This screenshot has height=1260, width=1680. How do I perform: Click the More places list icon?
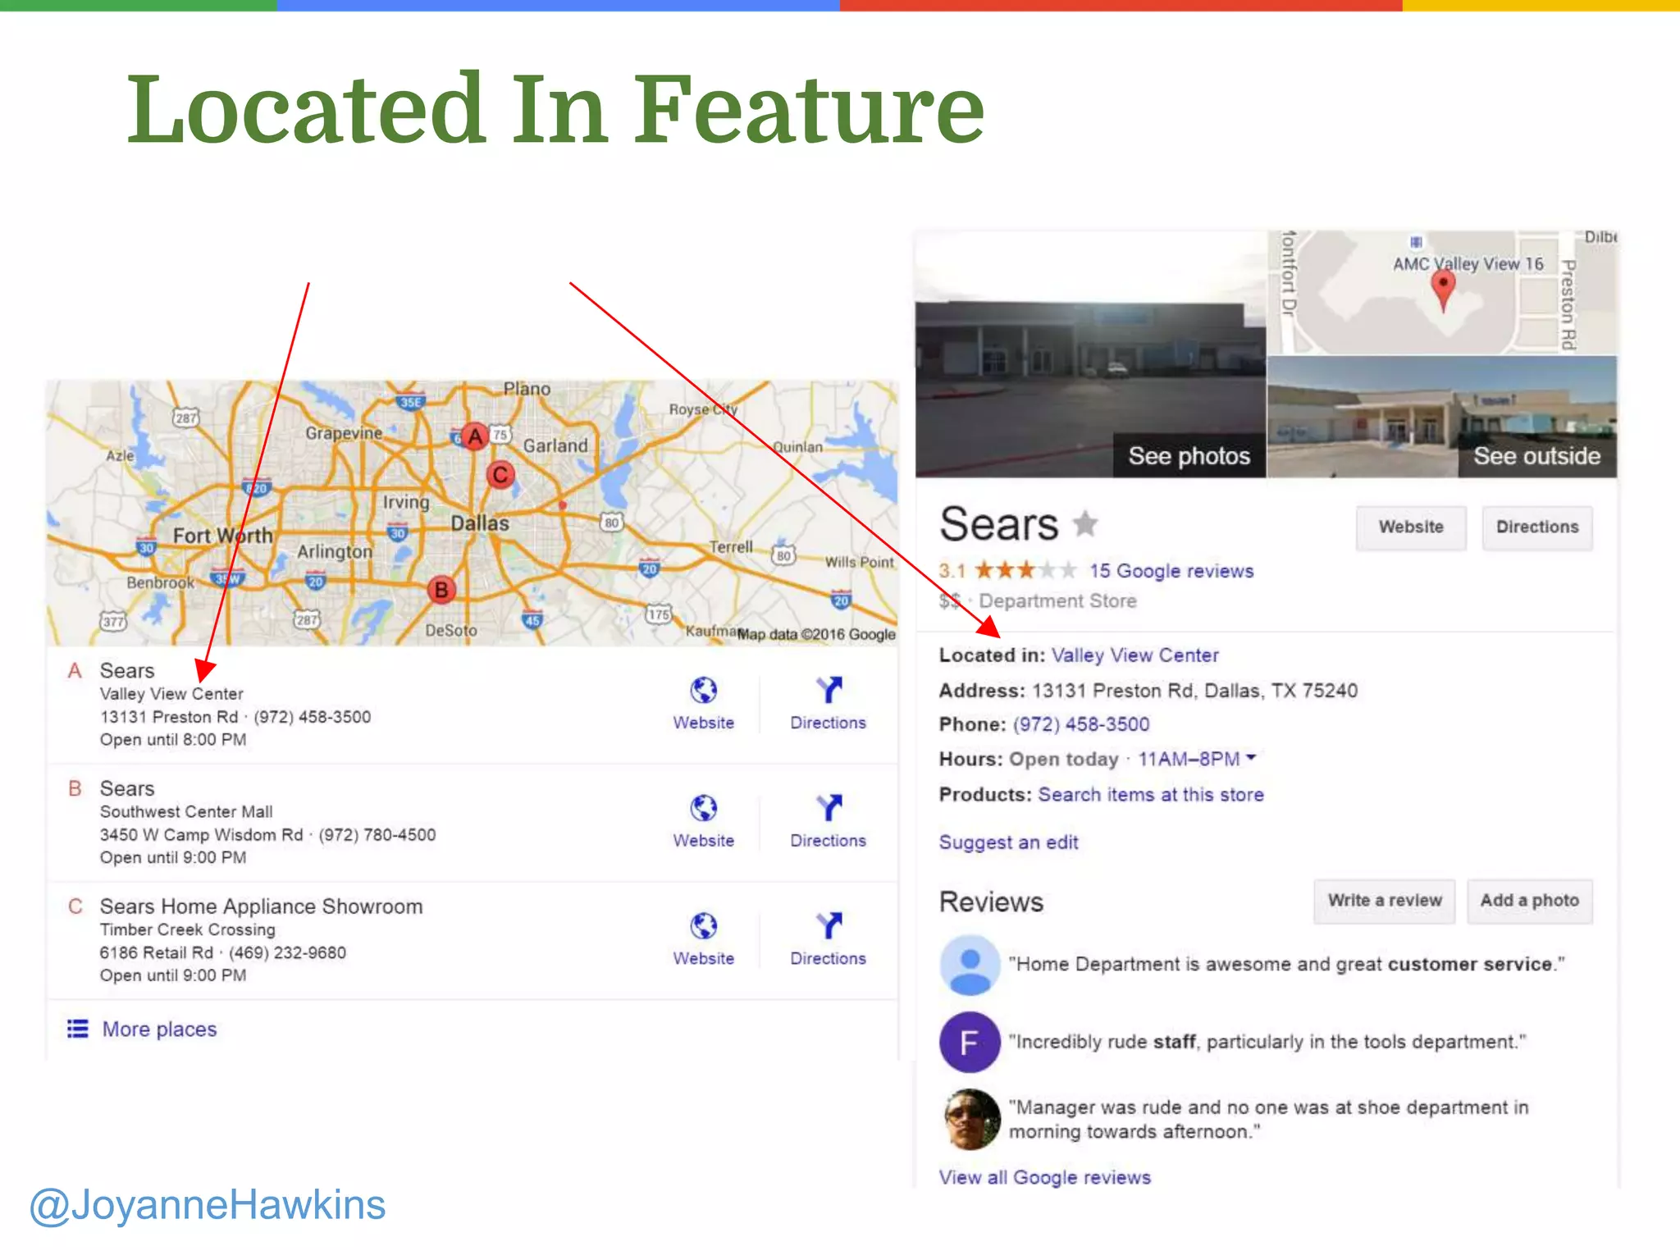(x=78, y=1029)
